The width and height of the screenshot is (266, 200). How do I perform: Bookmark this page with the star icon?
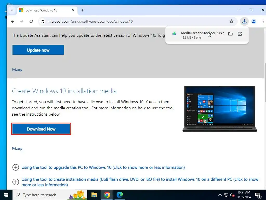tap(231, 21)
